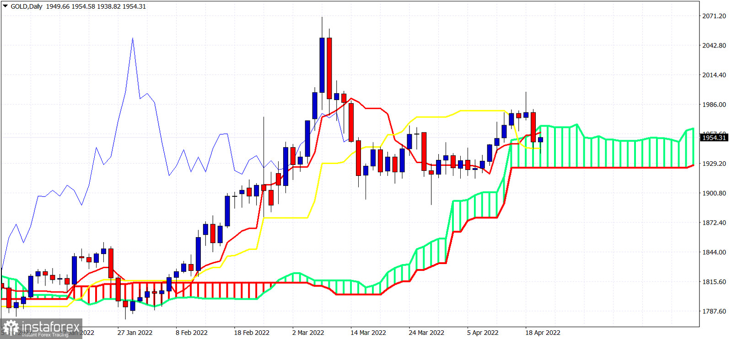This screenshot has height=339, width=732.
Task: Click the 2014.40 price axis label
Action: [714, 75]
